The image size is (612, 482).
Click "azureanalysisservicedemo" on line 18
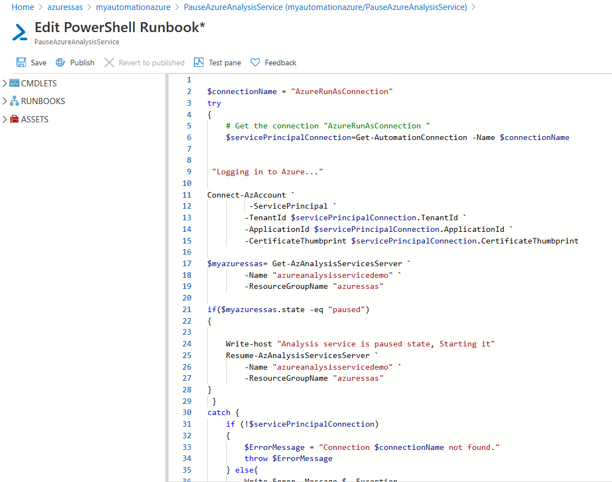(333, 276)
